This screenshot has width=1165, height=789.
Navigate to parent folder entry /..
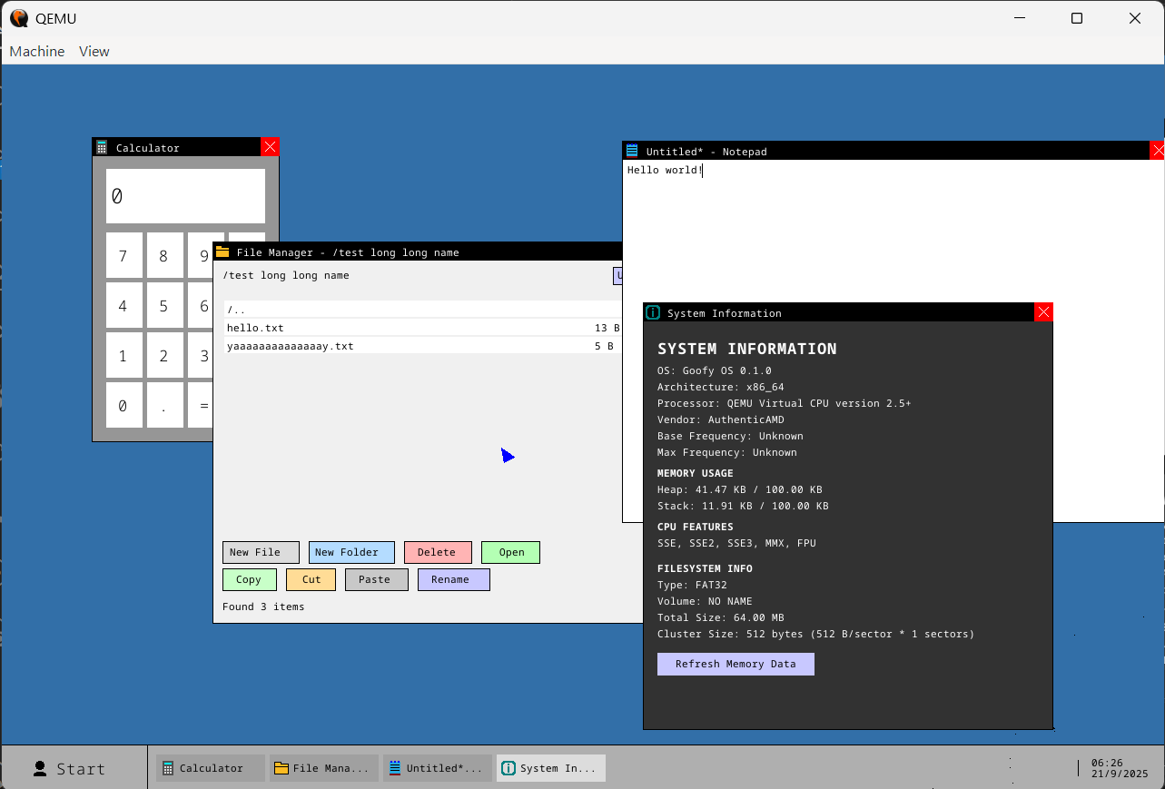[x=237, y=310]
